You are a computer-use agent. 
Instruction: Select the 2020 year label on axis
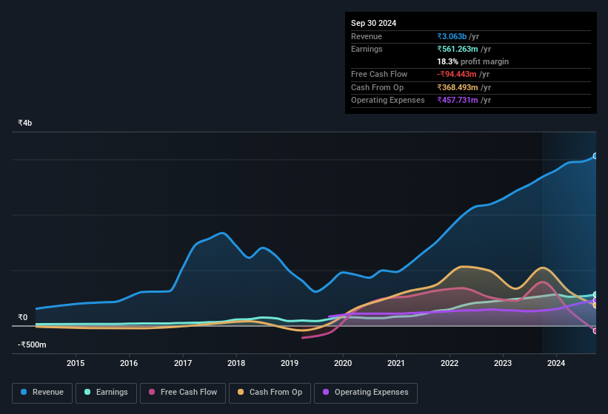coord(343,363)
